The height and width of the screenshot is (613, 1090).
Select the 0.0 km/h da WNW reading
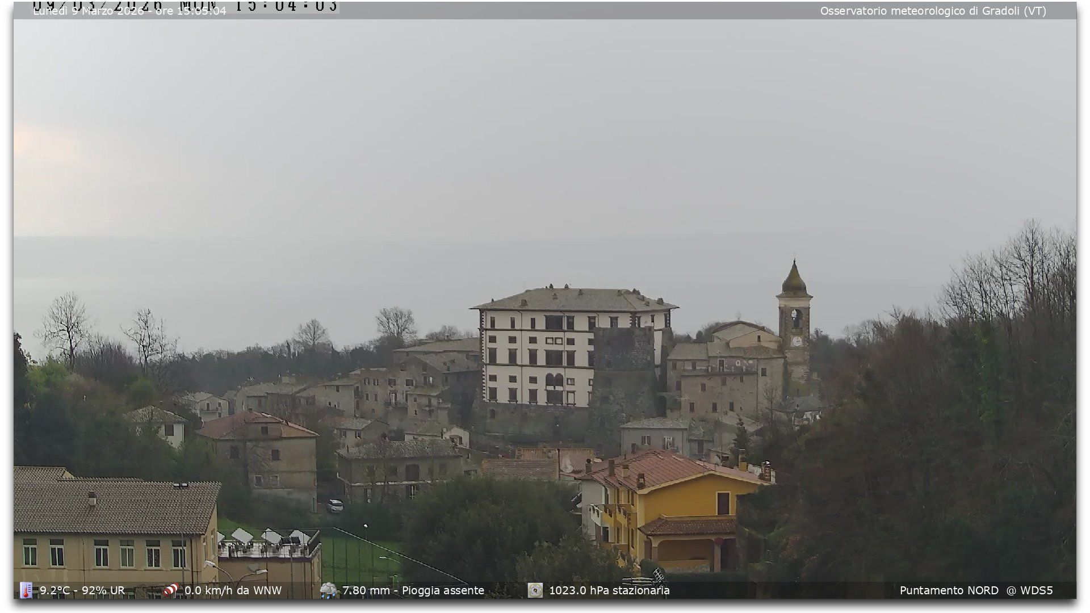pos(233,590)
